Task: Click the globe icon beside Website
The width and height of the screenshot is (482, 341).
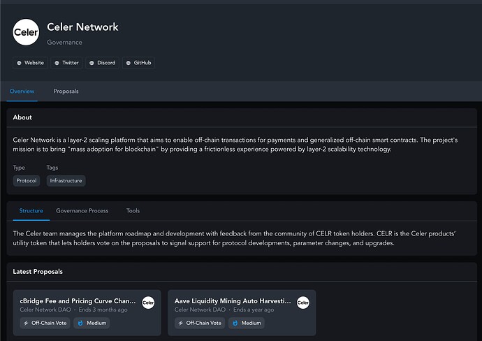Action: 19,63
